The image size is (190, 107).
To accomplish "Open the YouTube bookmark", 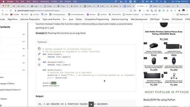I will pos(15,15).
